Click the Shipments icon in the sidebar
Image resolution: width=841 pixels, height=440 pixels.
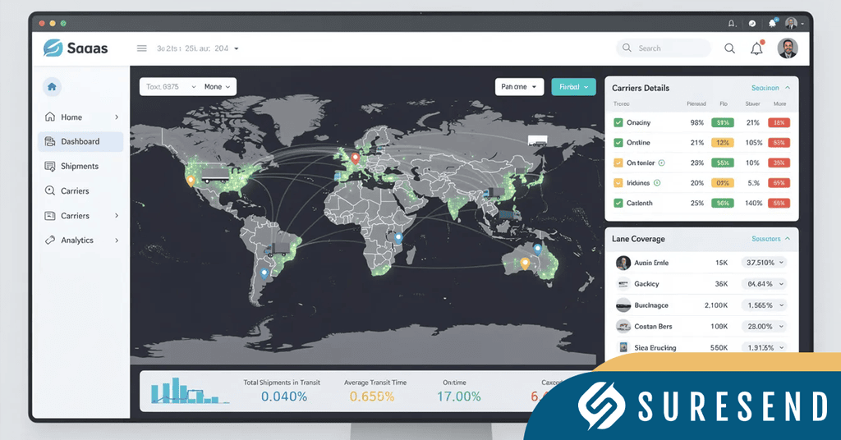click(50, 166)
